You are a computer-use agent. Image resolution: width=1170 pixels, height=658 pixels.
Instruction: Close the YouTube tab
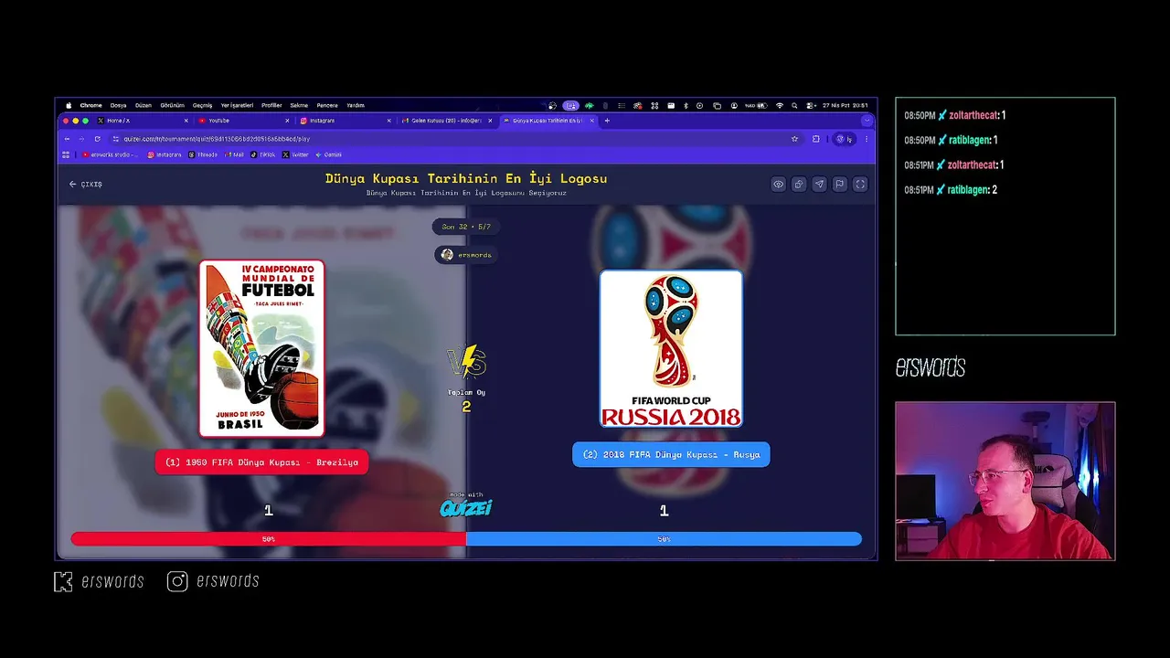pyautogui.click(x=287, y=121)
